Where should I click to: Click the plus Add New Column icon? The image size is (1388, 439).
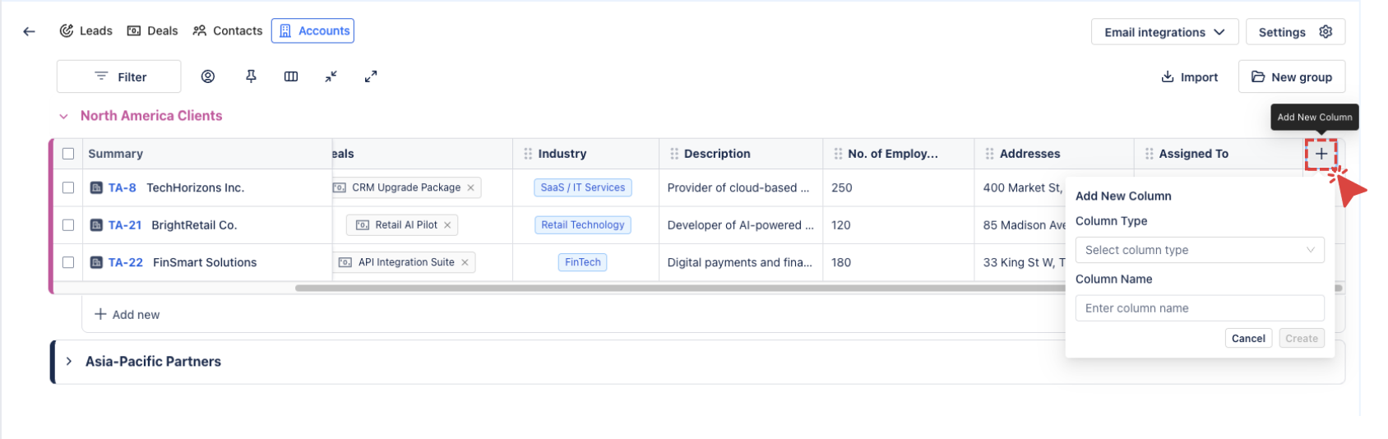[1321, 154]
